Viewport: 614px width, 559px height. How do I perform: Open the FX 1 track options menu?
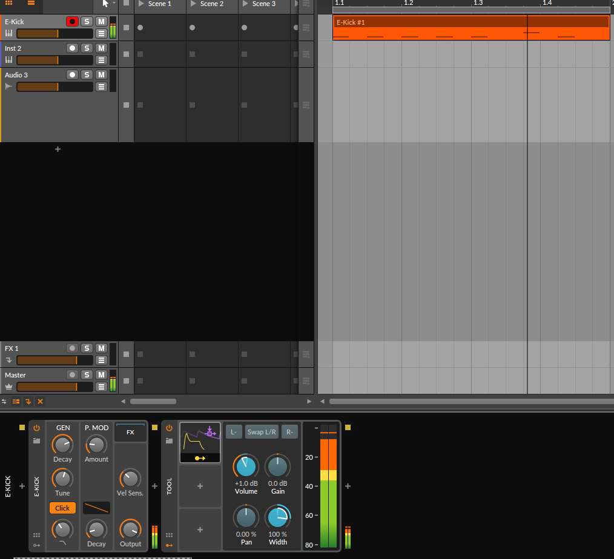tap(101, 361)
